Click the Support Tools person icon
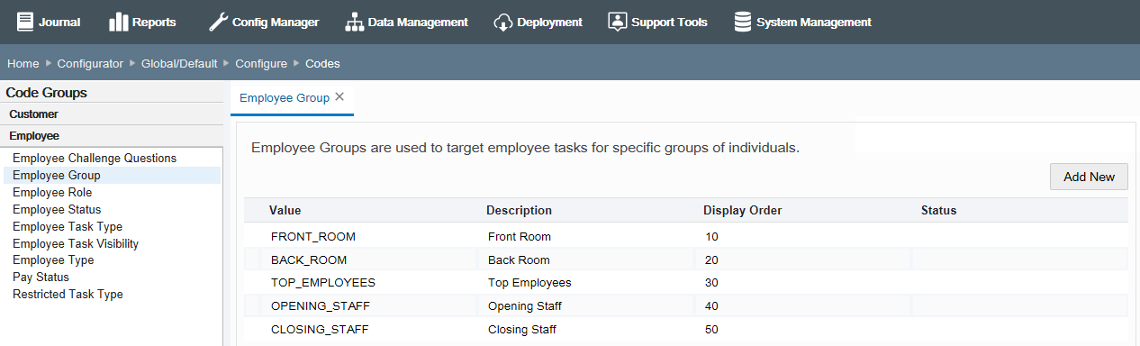 tap(617, 22)
